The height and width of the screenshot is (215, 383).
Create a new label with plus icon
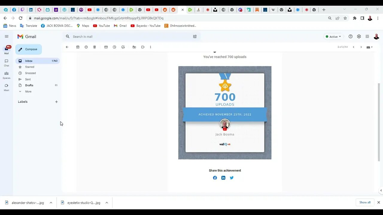[x=56, y=102]
